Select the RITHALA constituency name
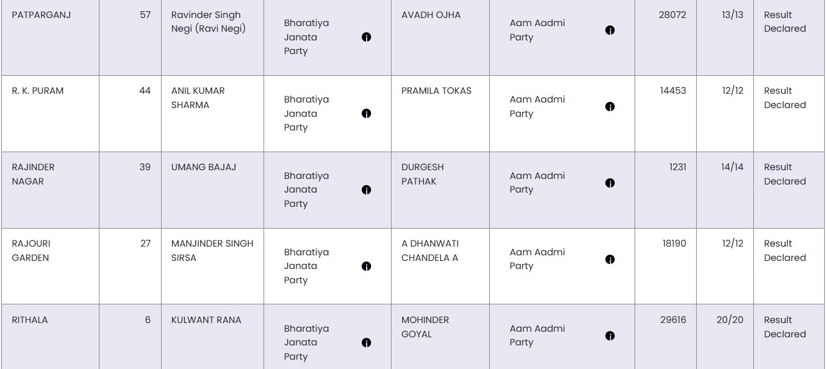Viewport: 826px width, 369px height. 30,320
